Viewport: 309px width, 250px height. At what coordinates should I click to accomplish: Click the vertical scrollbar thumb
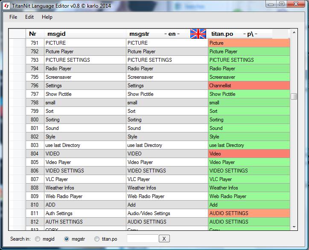294,96
